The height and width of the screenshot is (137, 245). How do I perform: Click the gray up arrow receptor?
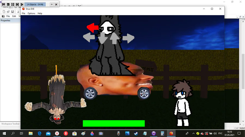point(114,38)
